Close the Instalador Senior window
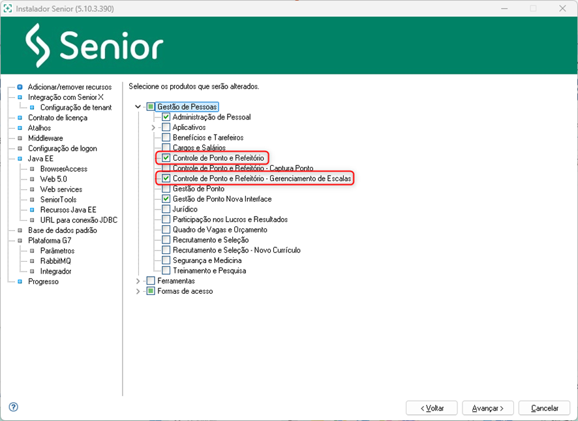This screenshot has height=421, width=578. [562, 8]
